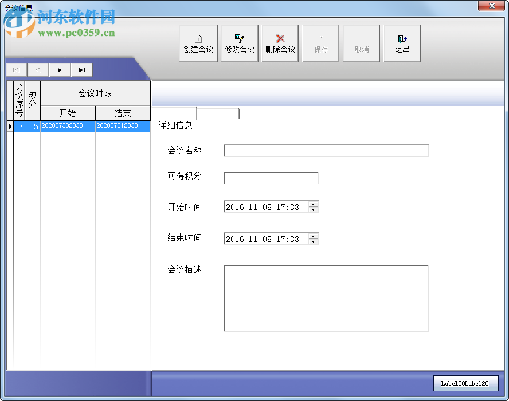Click the 开始 column header
Image resolution: width=509 pixels, height=401 pixels.
(x=68, y=113)
